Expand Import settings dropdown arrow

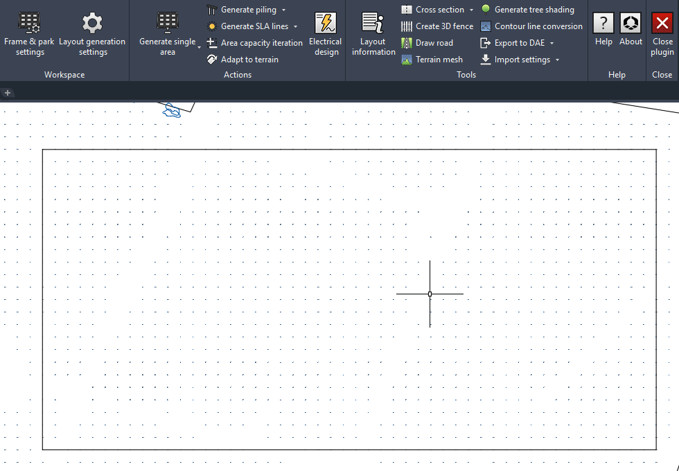click(558, 60)
